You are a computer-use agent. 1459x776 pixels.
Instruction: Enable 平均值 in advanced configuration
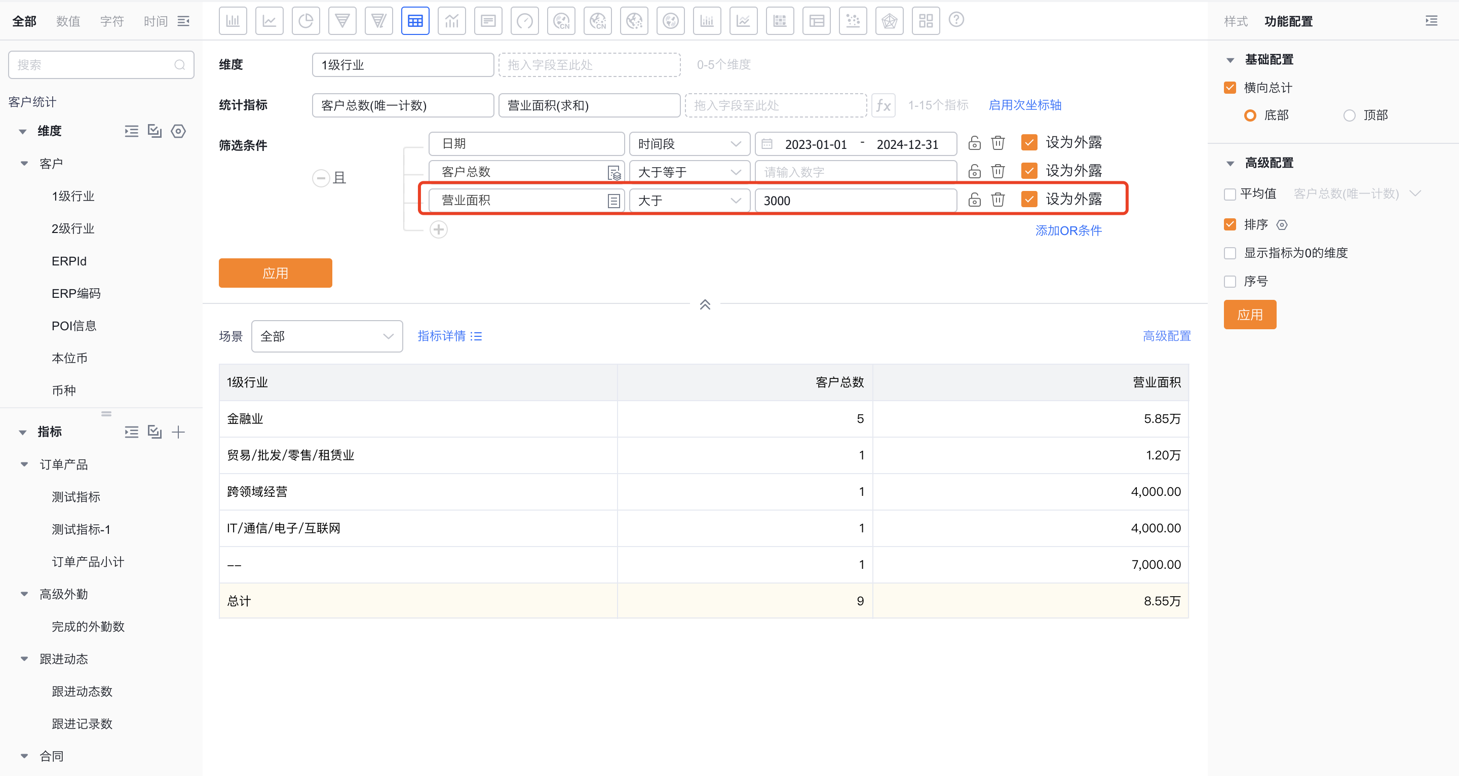tap(1230, 193)
